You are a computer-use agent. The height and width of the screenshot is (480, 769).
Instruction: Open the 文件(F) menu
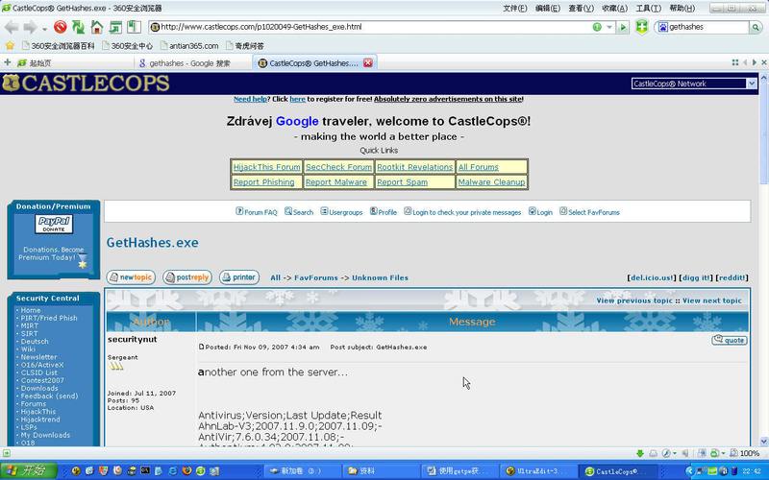[x=515, y=9]
